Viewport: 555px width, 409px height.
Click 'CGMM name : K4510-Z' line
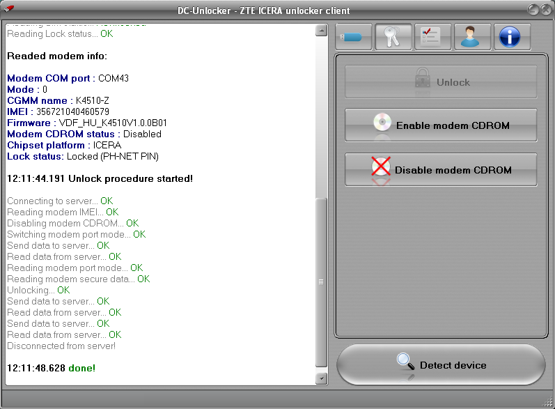click(58, 100)
